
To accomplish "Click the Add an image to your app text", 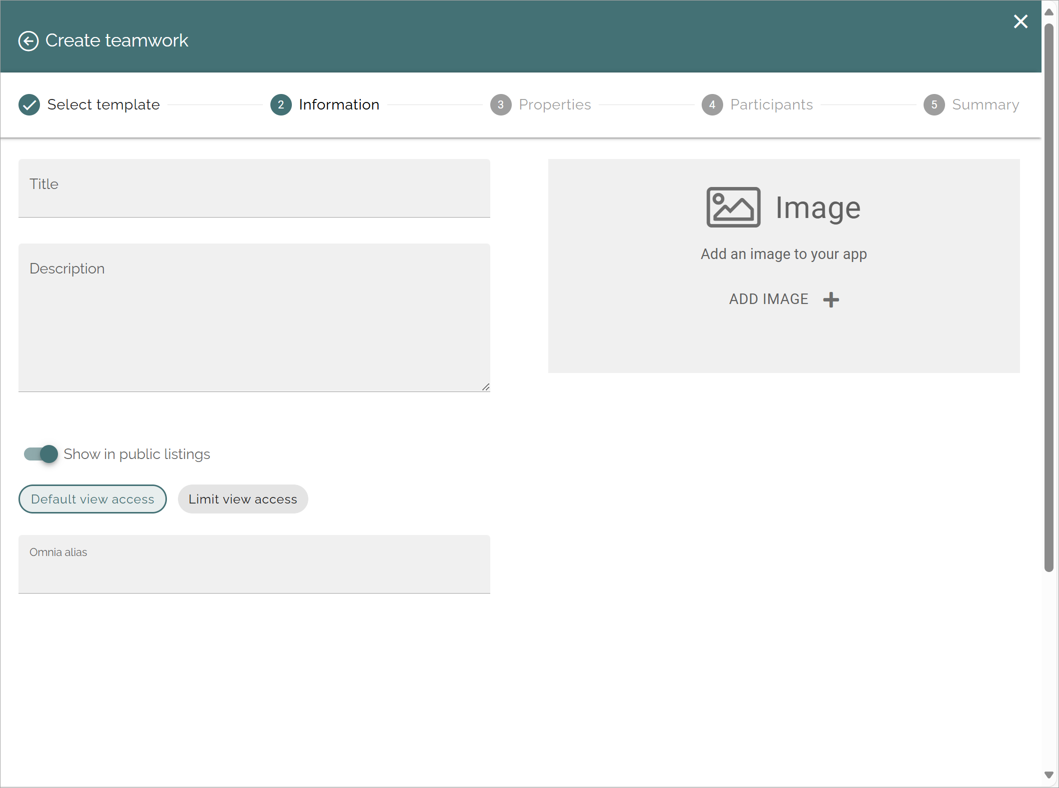I will click(x=784, y=254).
